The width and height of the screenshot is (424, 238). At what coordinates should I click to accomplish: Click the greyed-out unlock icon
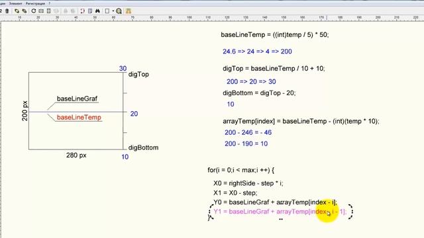(73, 11)
